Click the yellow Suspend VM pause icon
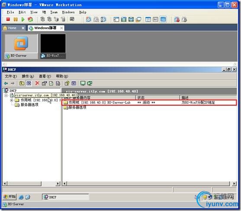Image resolution: width=241 pixels, height=211 pixels. (16, 19)
